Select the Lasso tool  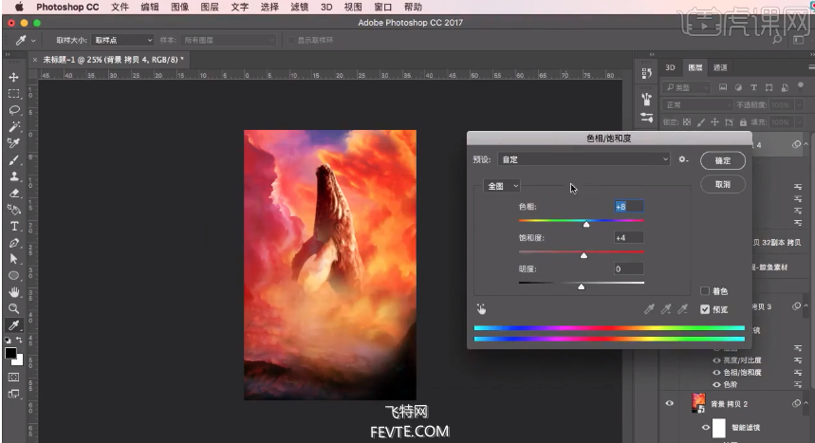[x=14, y=110]
